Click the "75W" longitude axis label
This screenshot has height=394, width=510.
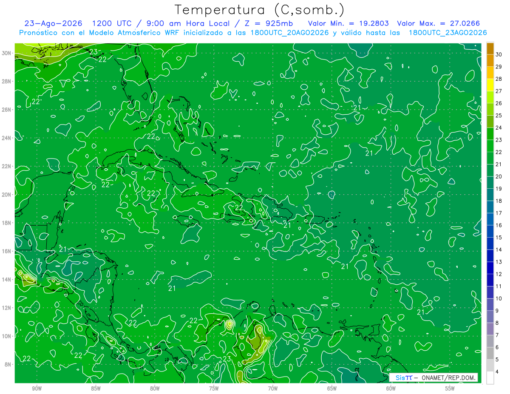[214, 388]
